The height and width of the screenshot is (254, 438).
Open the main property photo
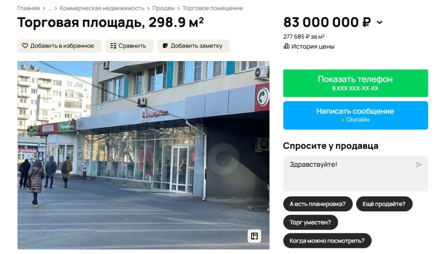pos(143,155)
